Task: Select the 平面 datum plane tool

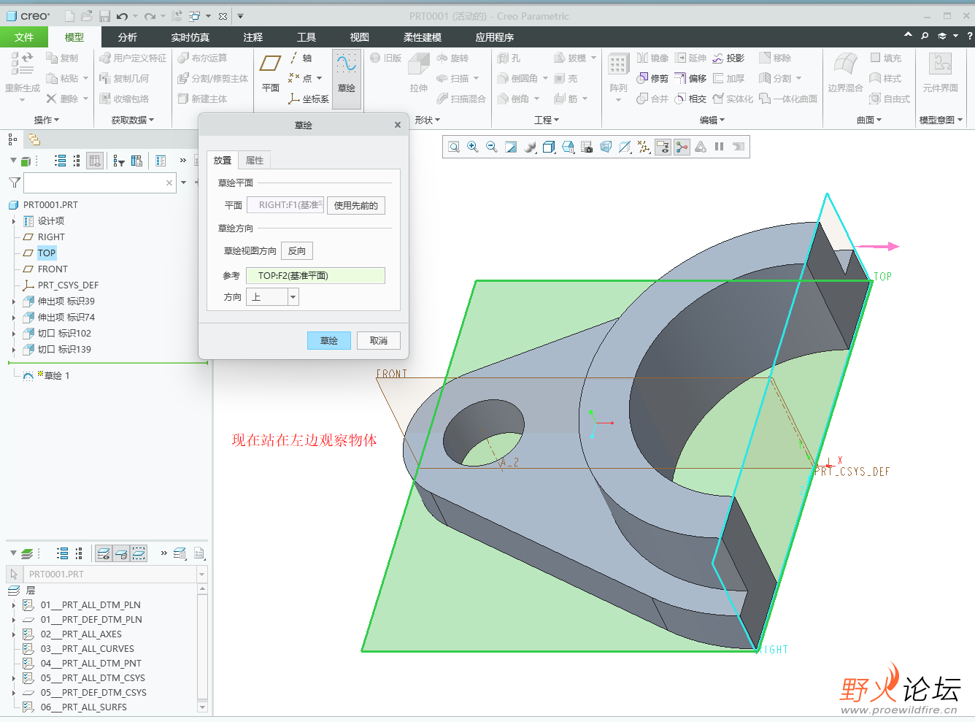Action: pyautogui.click(x=271, y=73)
